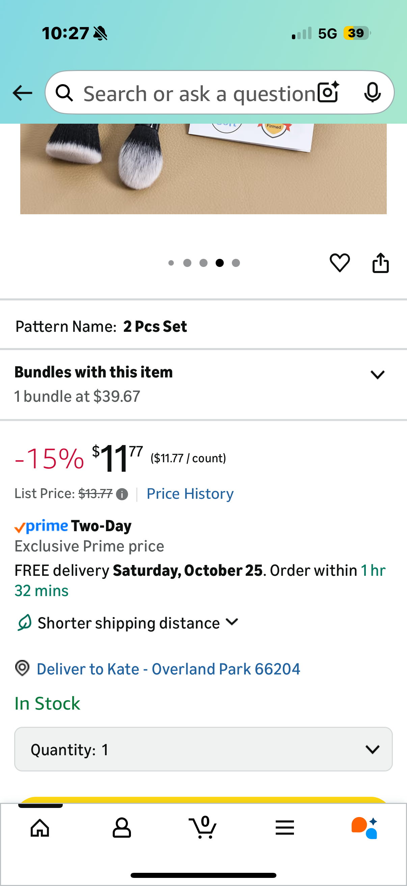Add item to wishlist with the heart icon
The height and width of the screenshot is (886, 407).
pyautogui.click(x=340, y=263)
